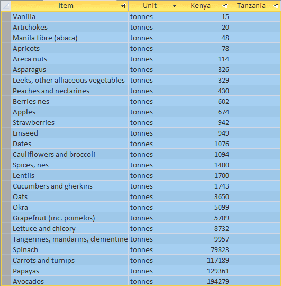Click the Papayas cell
This screenshot has height=286, width=281.
[70, 271]
